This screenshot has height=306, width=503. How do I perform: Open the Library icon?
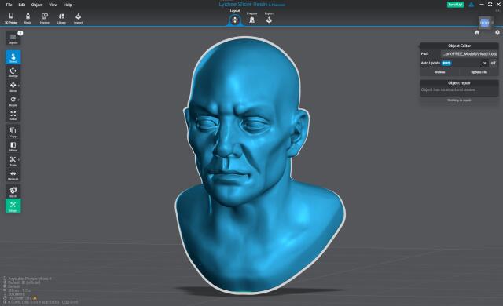[x=61, y=17]
